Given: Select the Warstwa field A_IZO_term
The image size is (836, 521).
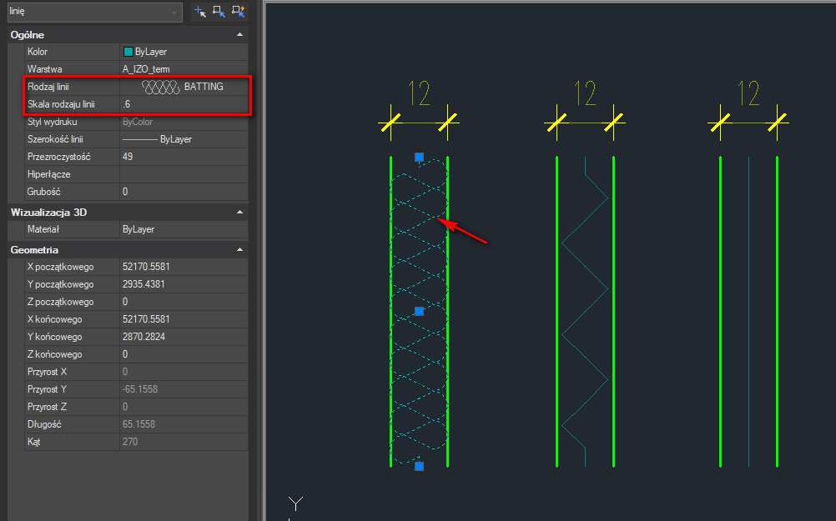Looking at the screenshot, I should pyautogui.click(x=184, y=69).
